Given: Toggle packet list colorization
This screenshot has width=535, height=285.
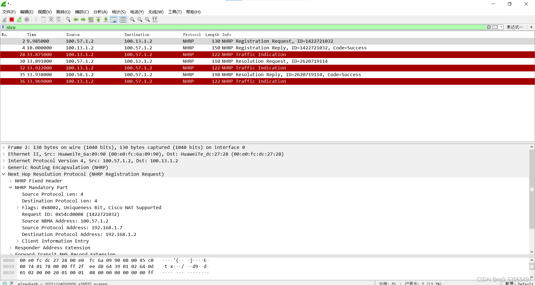Looking at the screenshot, I should coord(123,20).
